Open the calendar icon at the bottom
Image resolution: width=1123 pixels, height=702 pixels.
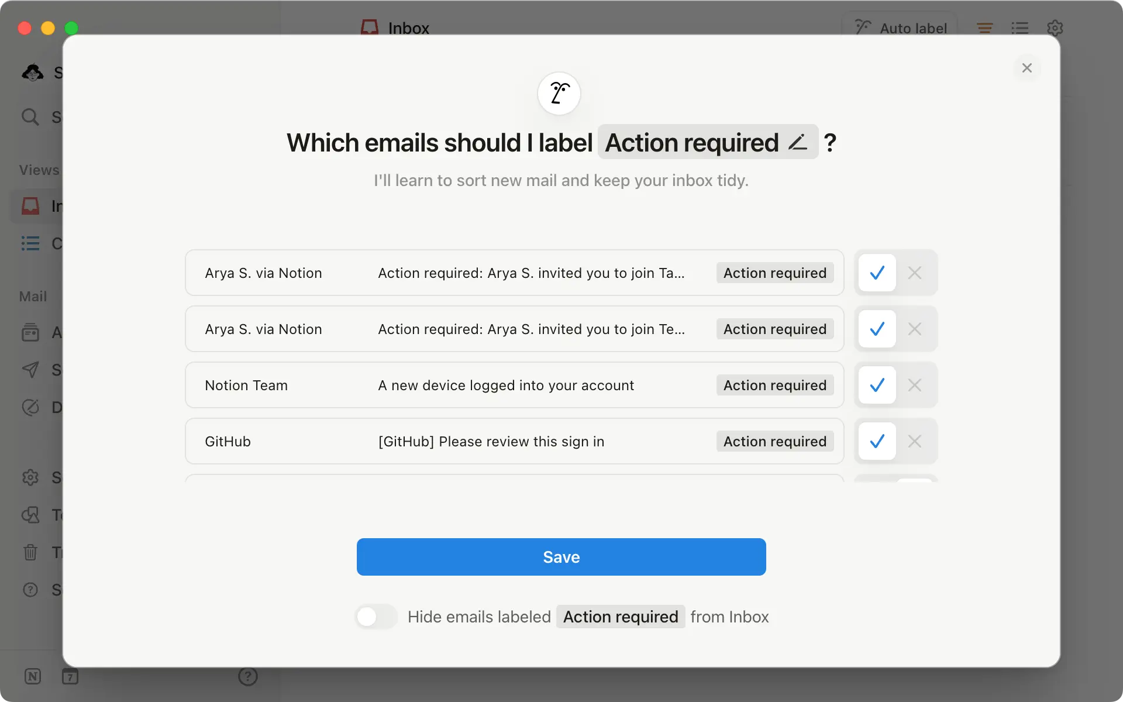(x=70, y=676)
